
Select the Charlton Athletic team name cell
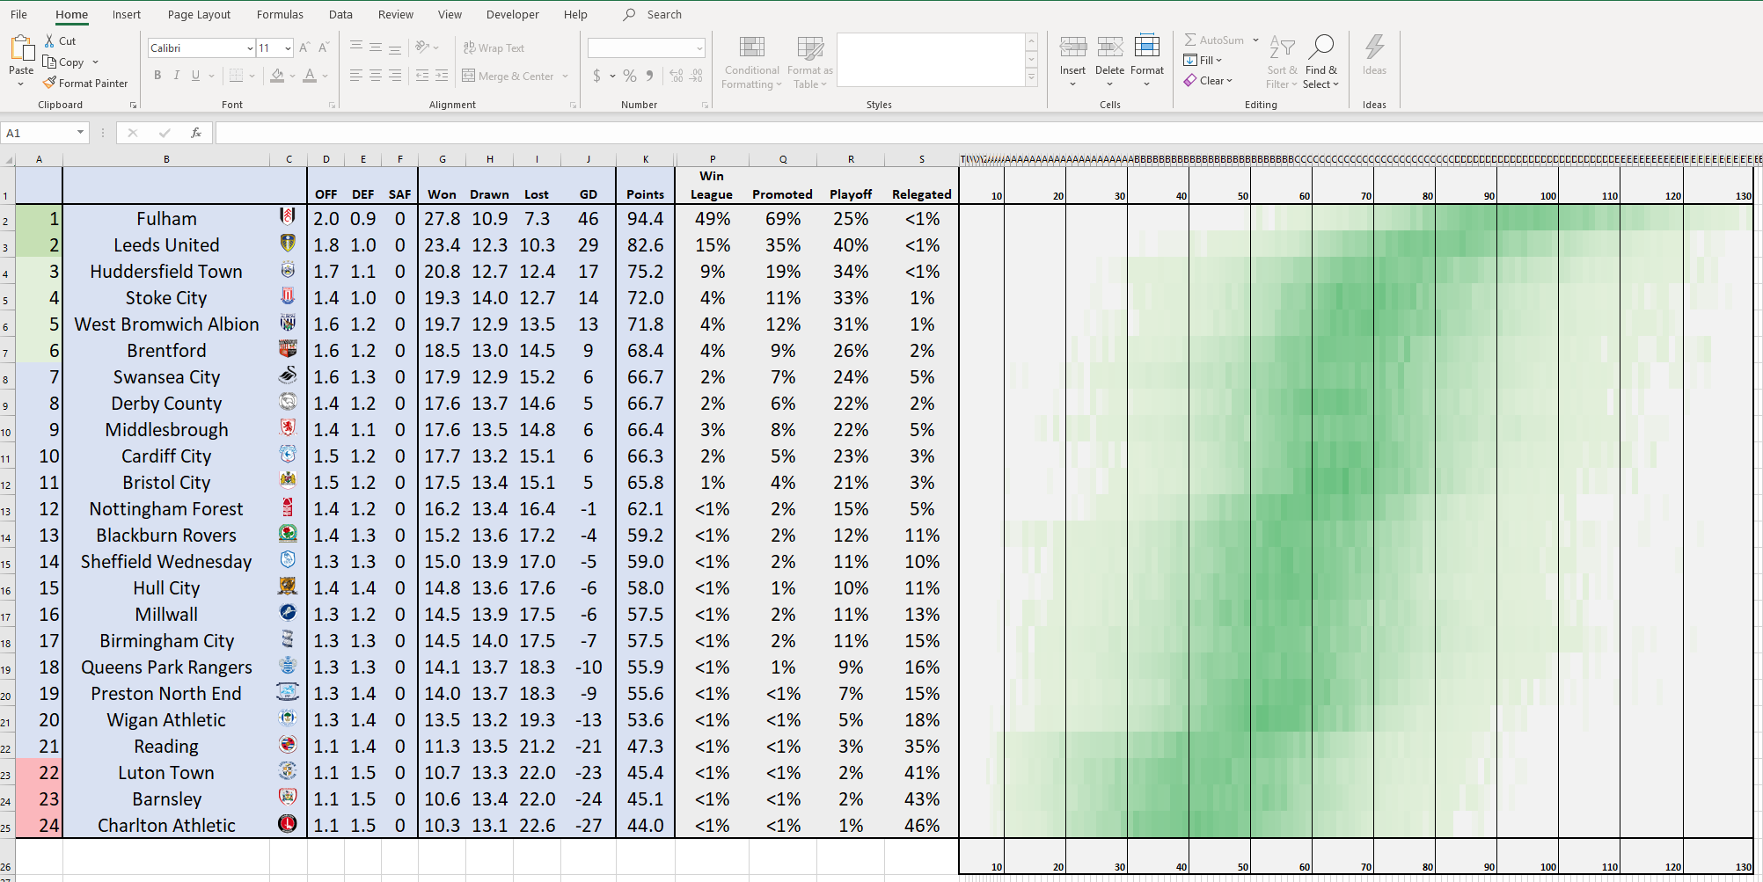[166, 825]
